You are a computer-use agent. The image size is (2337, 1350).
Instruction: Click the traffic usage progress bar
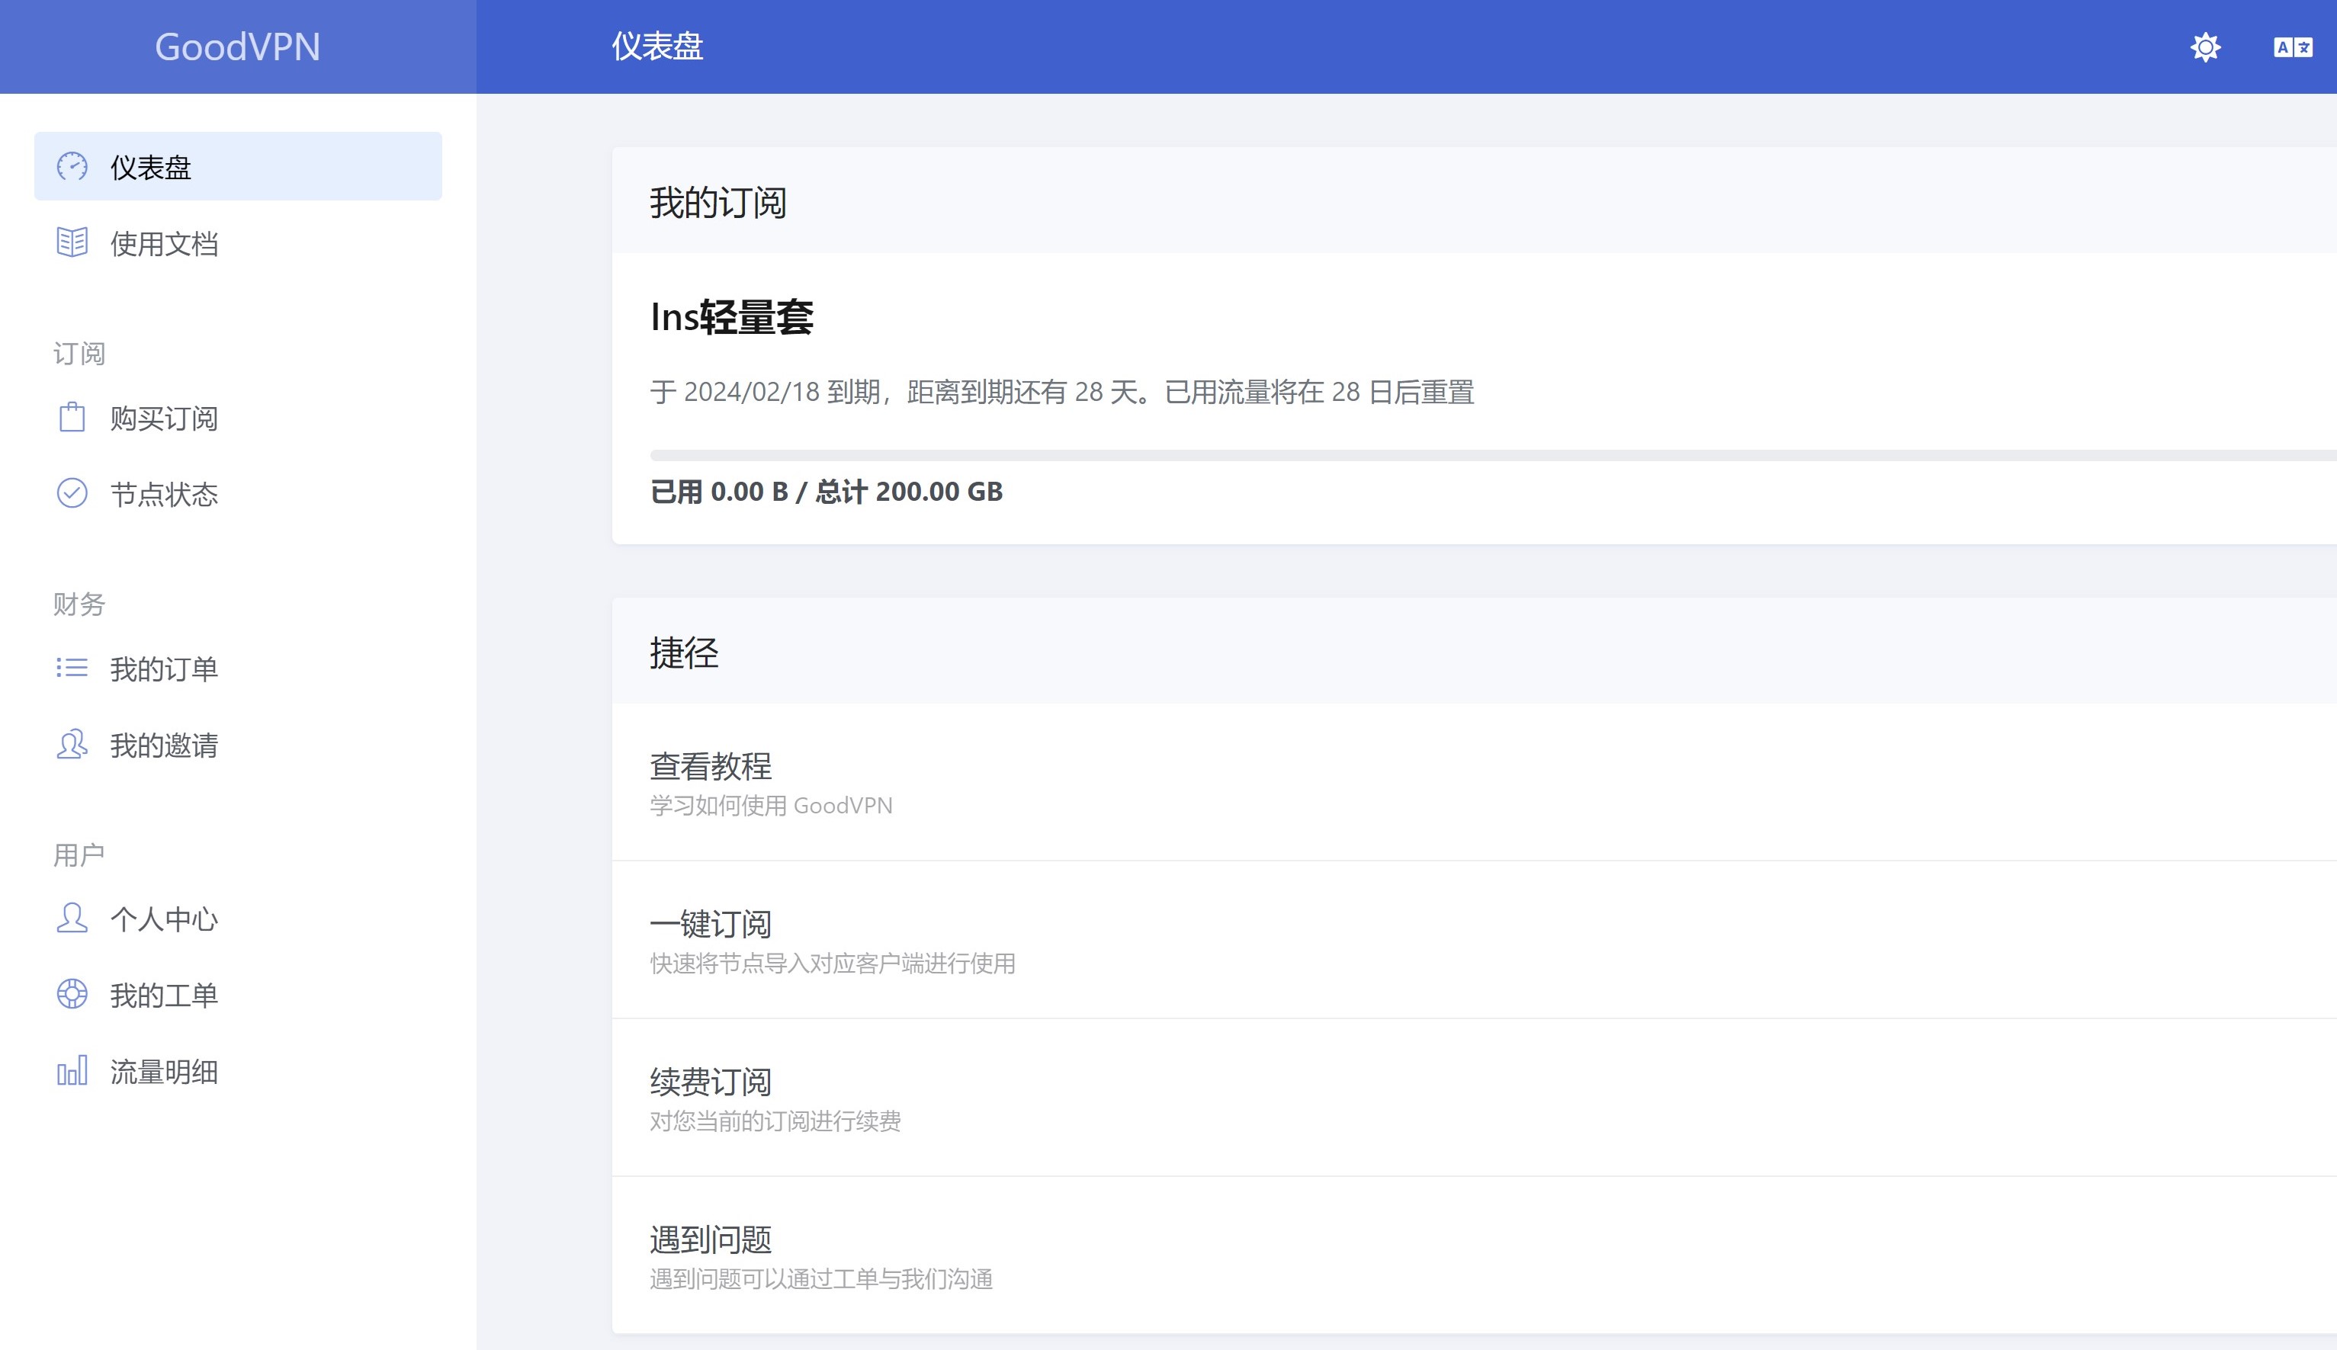(1493, 455)
